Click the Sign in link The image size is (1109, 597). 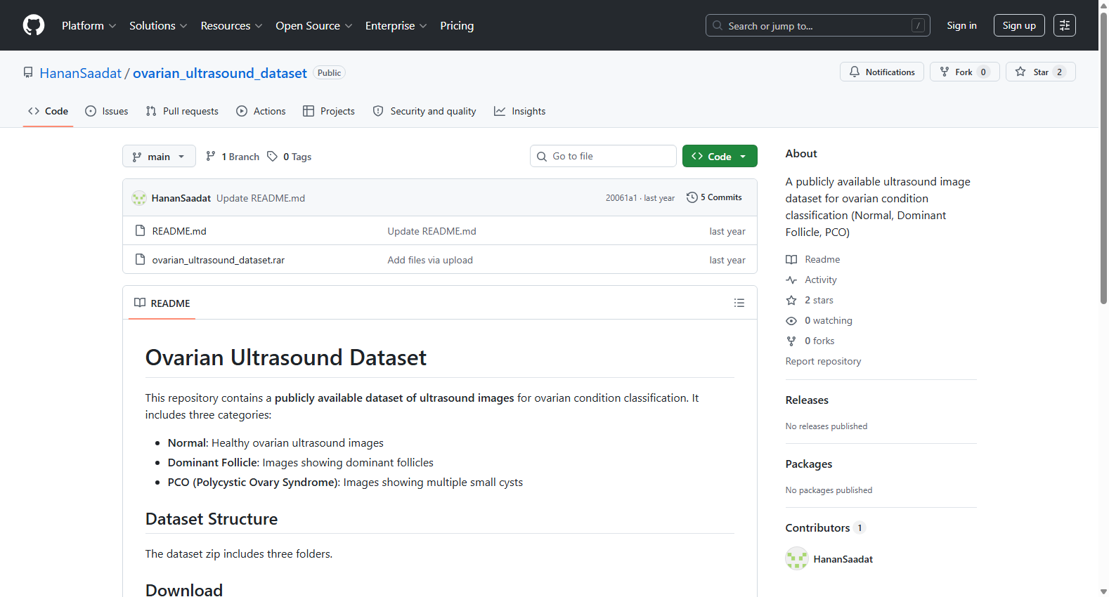click(961, 25)
